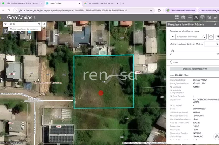The width and height of the screenshot is (219, 145).
Task: Activate the place-pin location tool
Action: tap(218, 37)
